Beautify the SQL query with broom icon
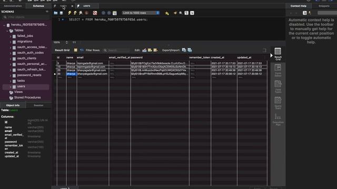Viewport: 337px width, 189px height. [x=175, y=13]
